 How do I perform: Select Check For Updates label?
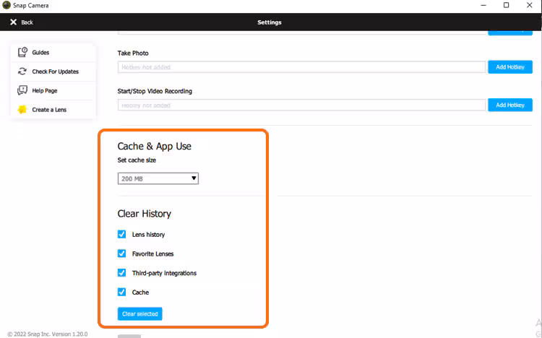pos(56,71)
